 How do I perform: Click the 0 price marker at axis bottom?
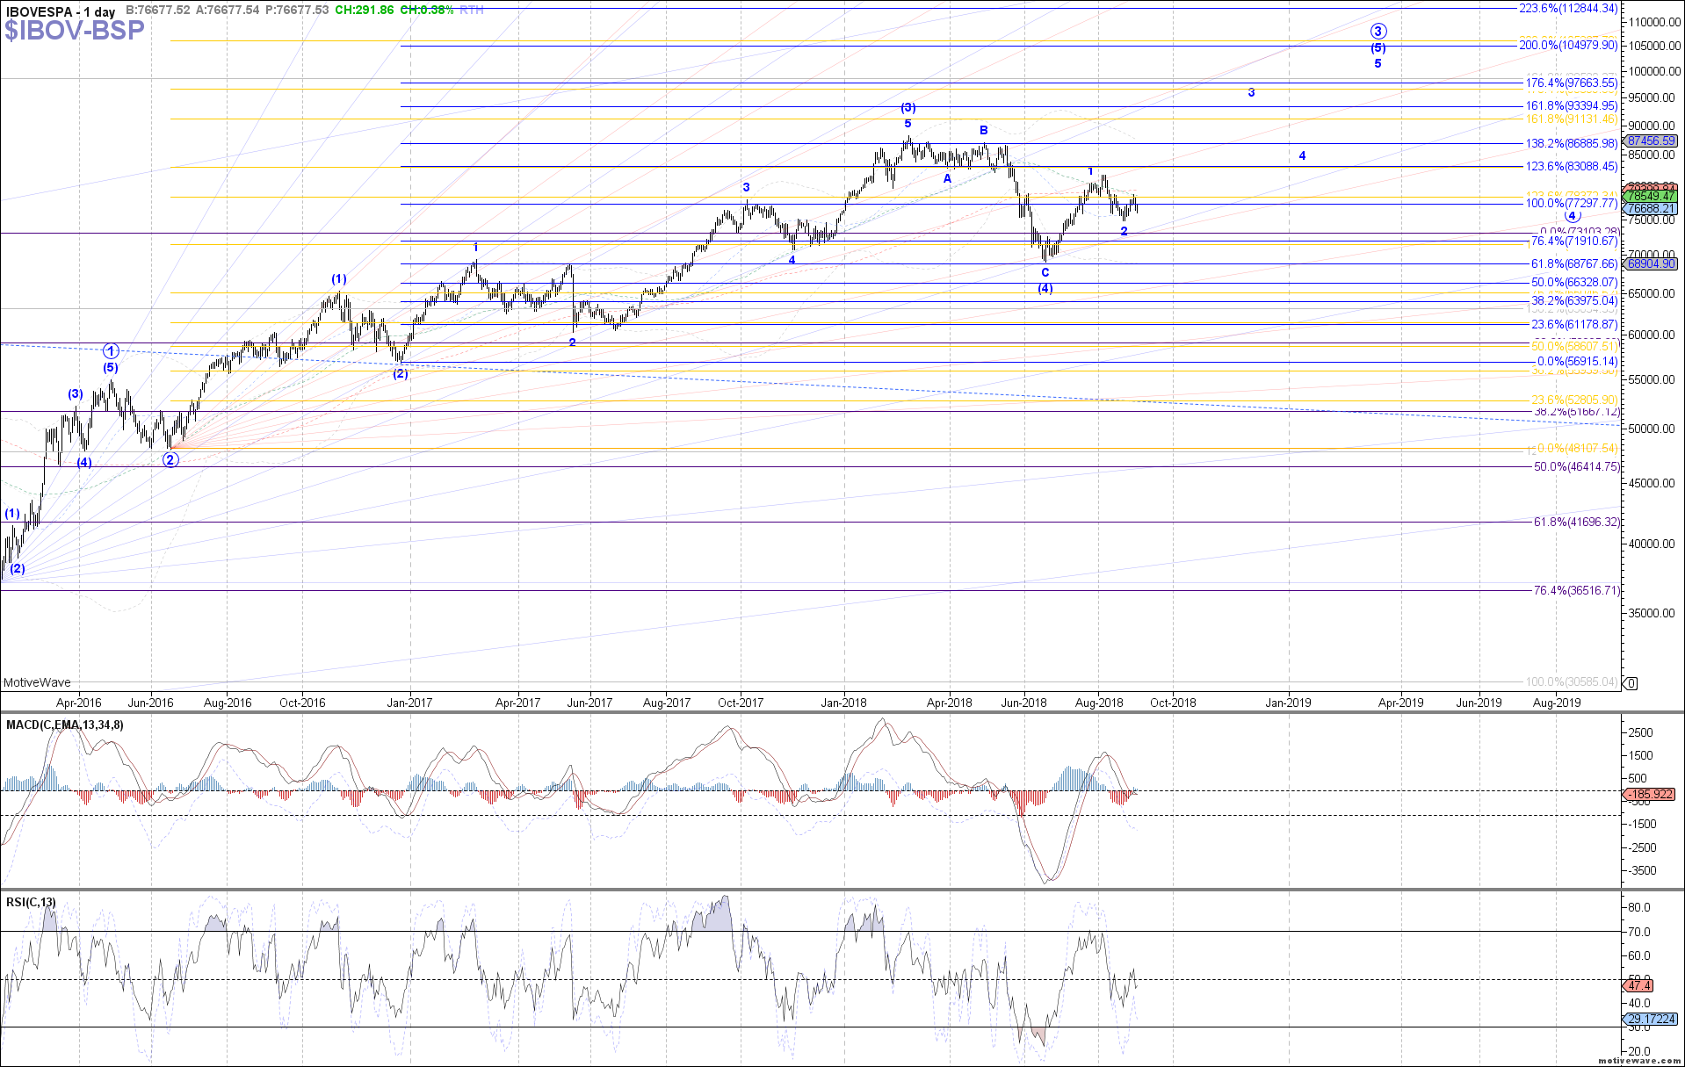1631,683
